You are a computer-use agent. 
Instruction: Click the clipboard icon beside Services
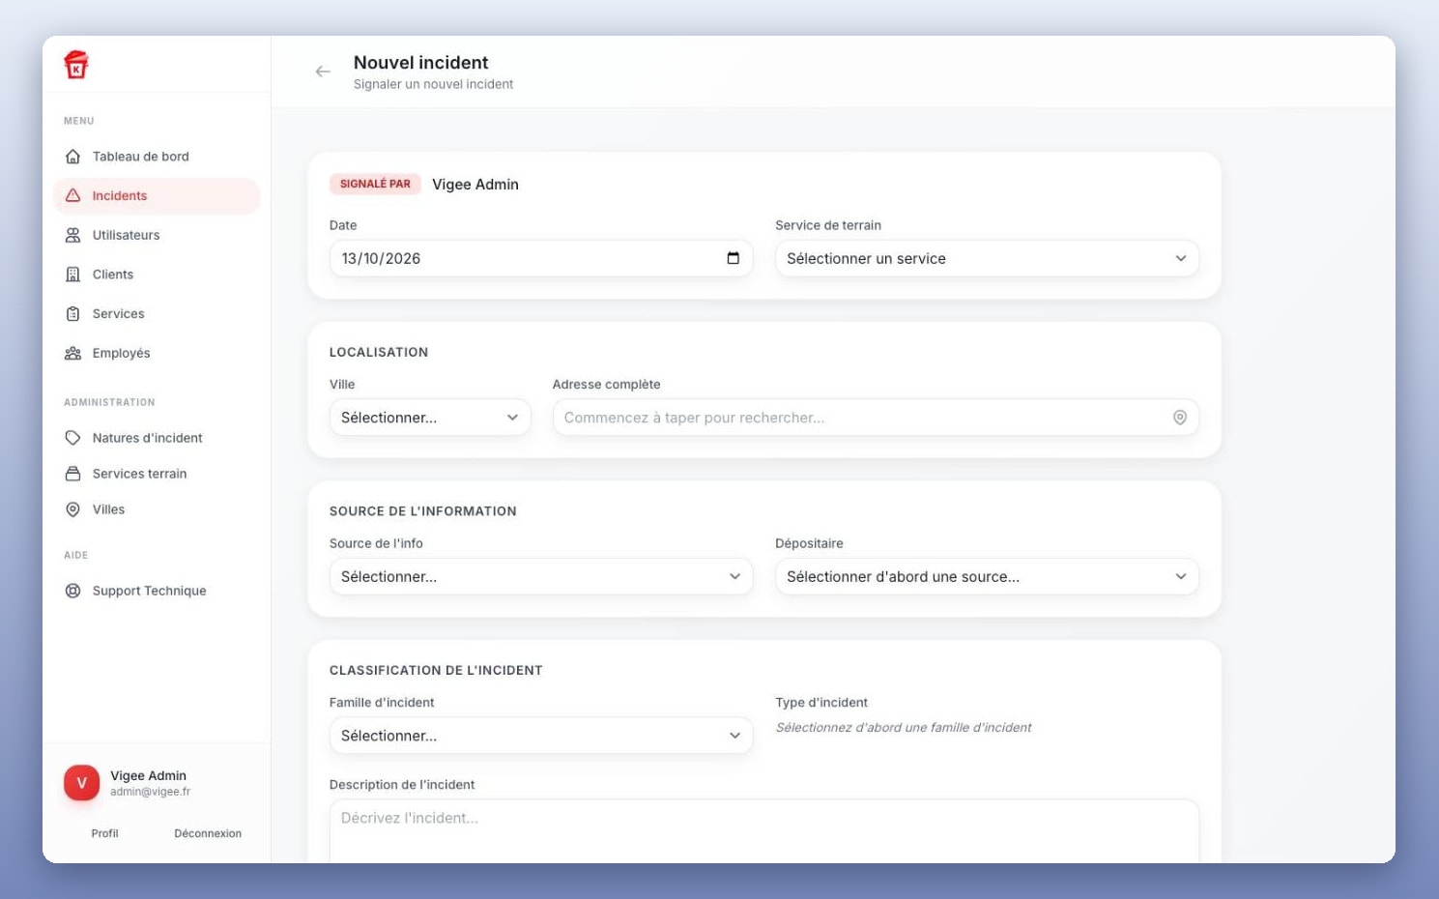coord(72,314)
